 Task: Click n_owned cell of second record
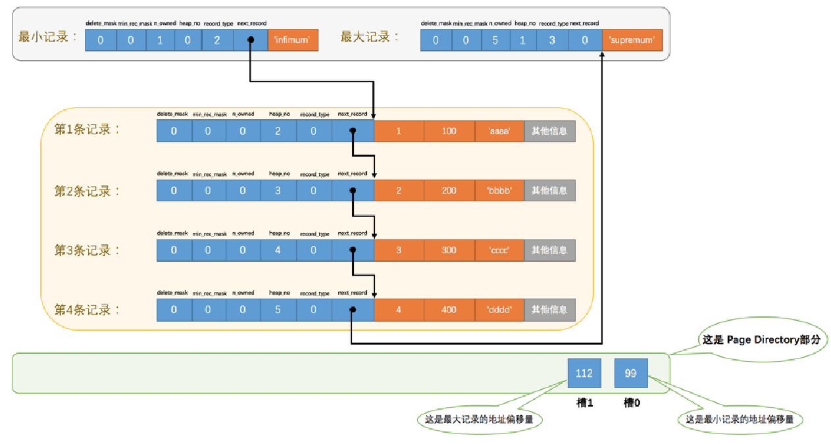(x=243, y=190)
